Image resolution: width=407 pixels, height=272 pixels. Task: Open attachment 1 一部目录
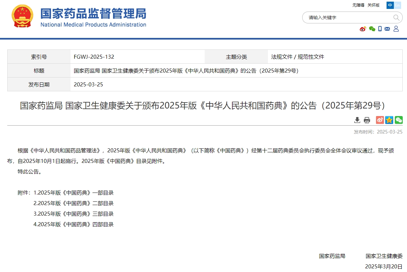[x=73, y=193]
